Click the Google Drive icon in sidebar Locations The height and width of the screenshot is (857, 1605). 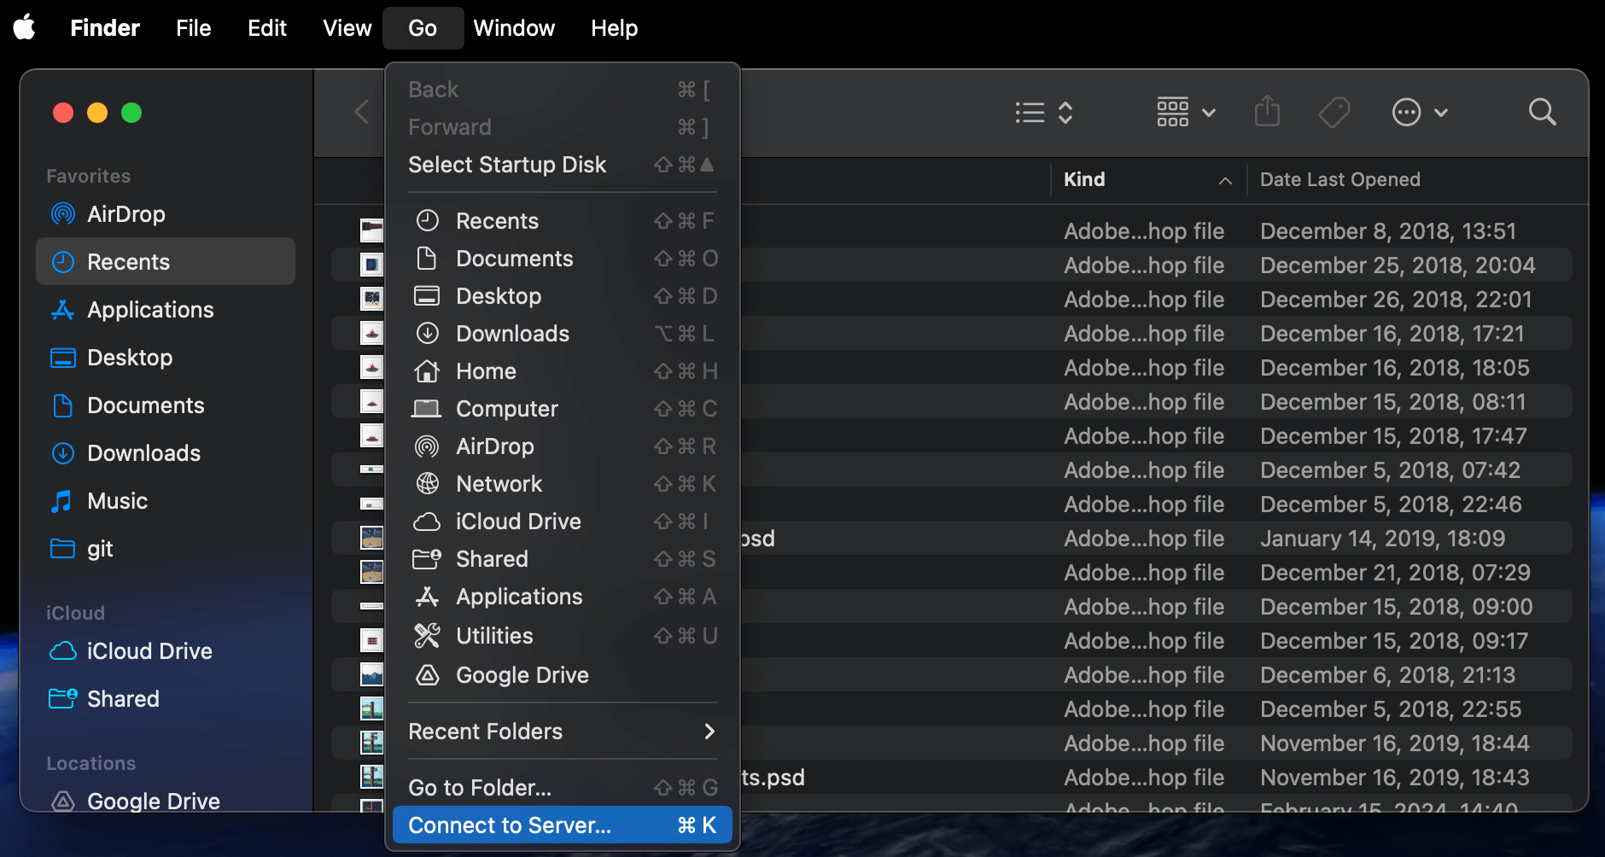63,801
